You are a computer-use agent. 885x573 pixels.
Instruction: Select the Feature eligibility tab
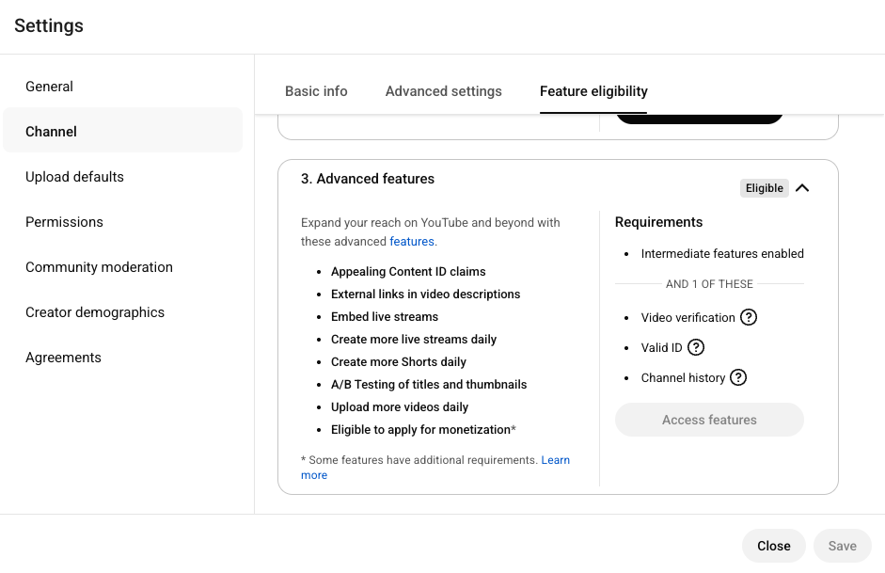pos(593,91)
